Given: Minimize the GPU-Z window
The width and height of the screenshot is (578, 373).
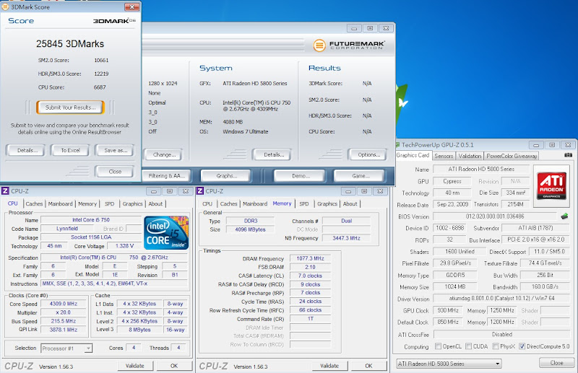Looking at the screenshot, I should [536, 145].
